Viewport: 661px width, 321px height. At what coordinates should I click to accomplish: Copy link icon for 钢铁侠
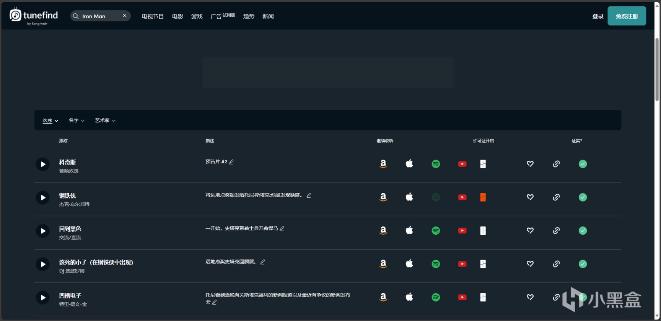pyautogui.click(x=556, y=197)
